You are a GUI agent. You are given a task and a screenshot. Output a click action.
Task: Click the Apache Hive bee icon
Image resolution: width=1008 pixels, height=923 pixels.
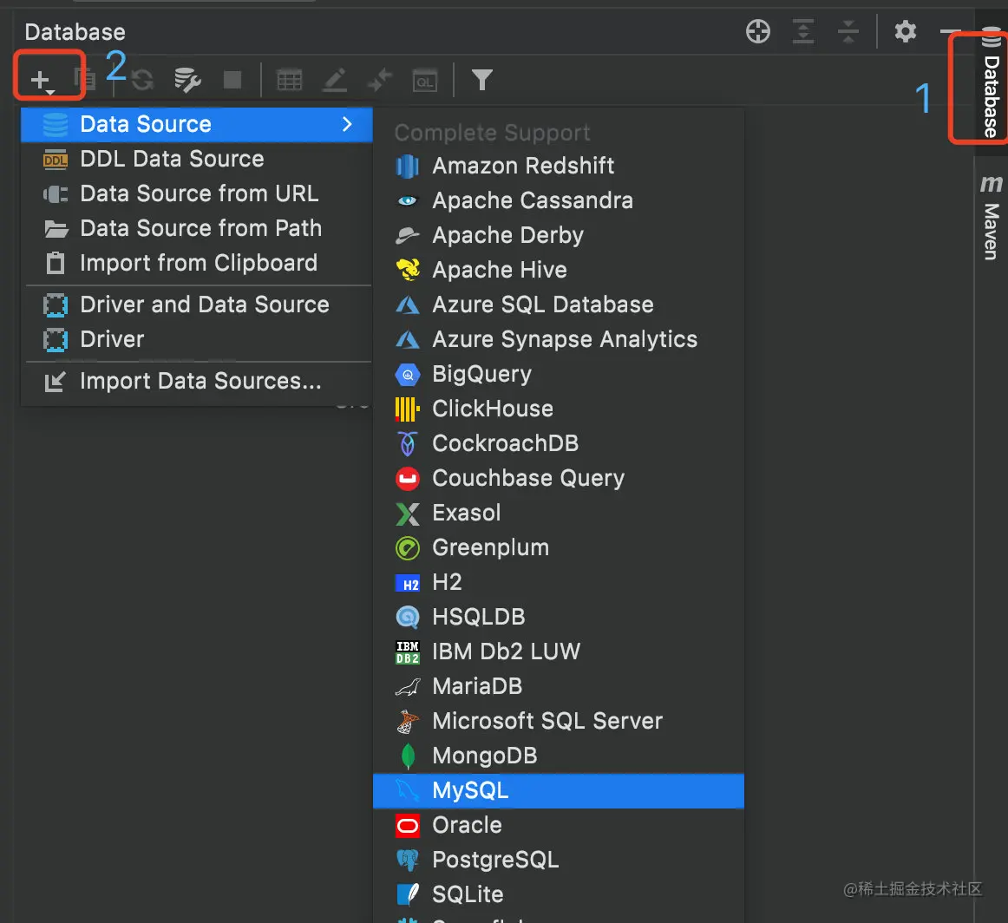coord(408,270)
